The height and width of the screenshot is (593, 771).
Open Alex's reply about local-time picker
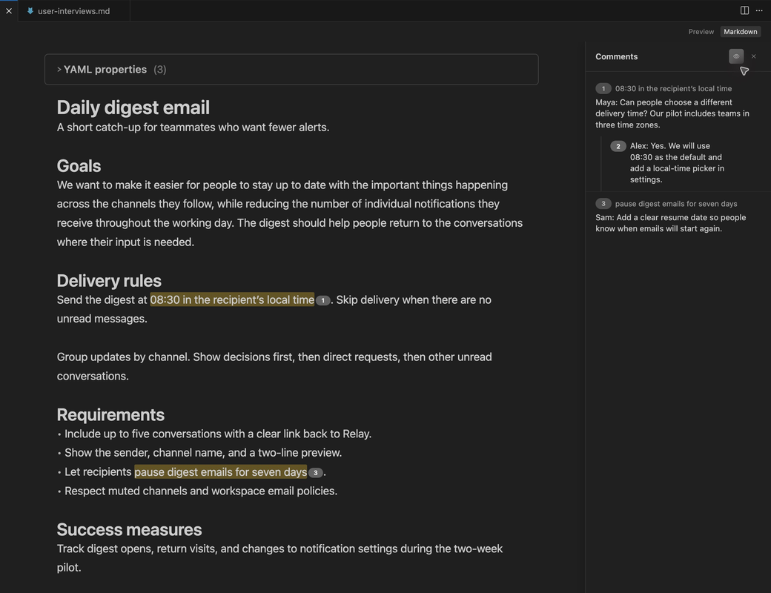(x=677, y=163)
